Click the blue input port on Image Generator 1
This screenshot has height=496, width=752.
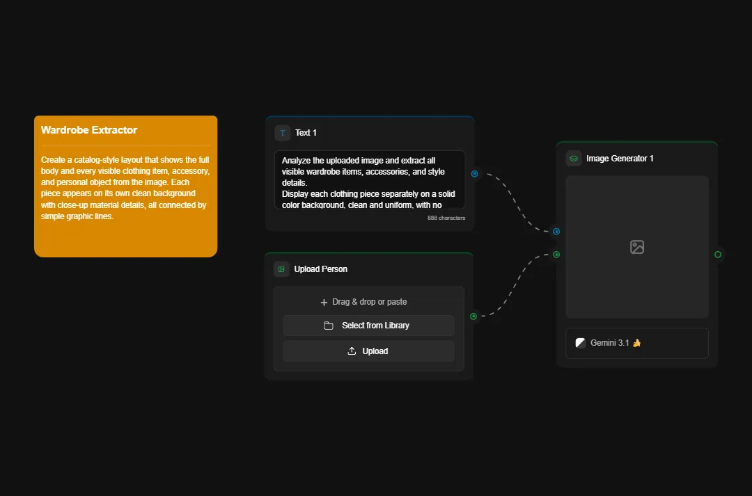tap(556, 232)
